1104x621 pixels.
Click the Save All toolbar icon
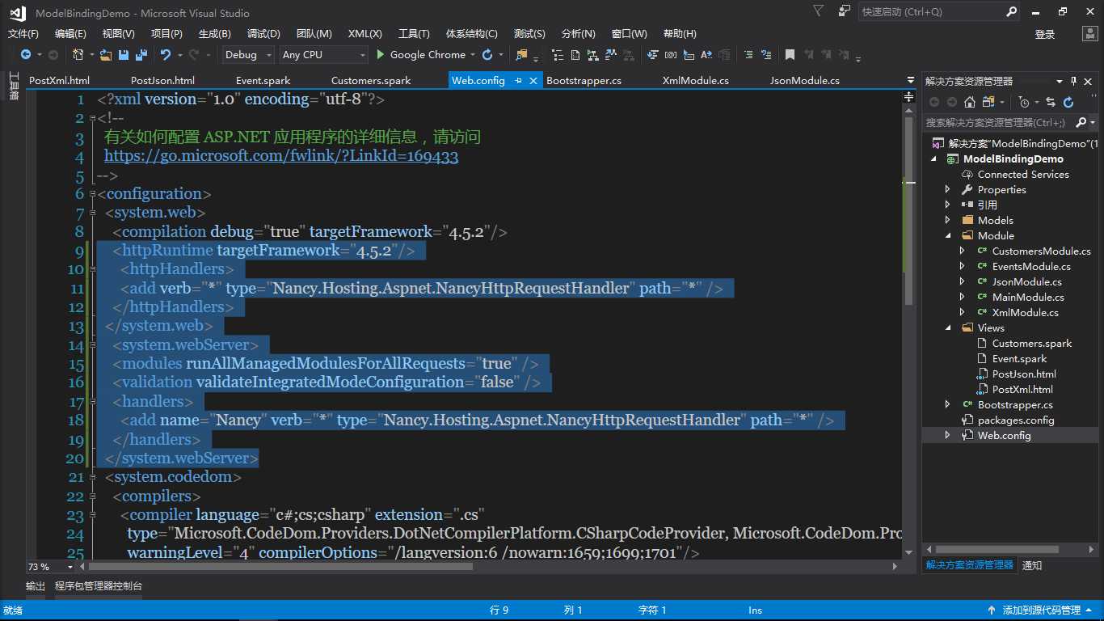tap(141, 55)
